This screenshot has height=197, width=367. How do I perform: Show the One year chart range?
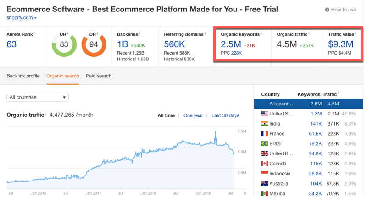click(x=193, y=115)
